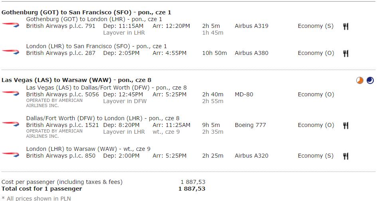Image resolution: width=379 pixels, height=201 pixels.
Task: Click the blue overnight flight moon icon
Action: click(x=370, y=80)
